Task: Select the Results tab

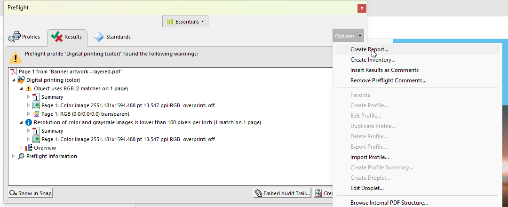Action: (x=67, y=37)
